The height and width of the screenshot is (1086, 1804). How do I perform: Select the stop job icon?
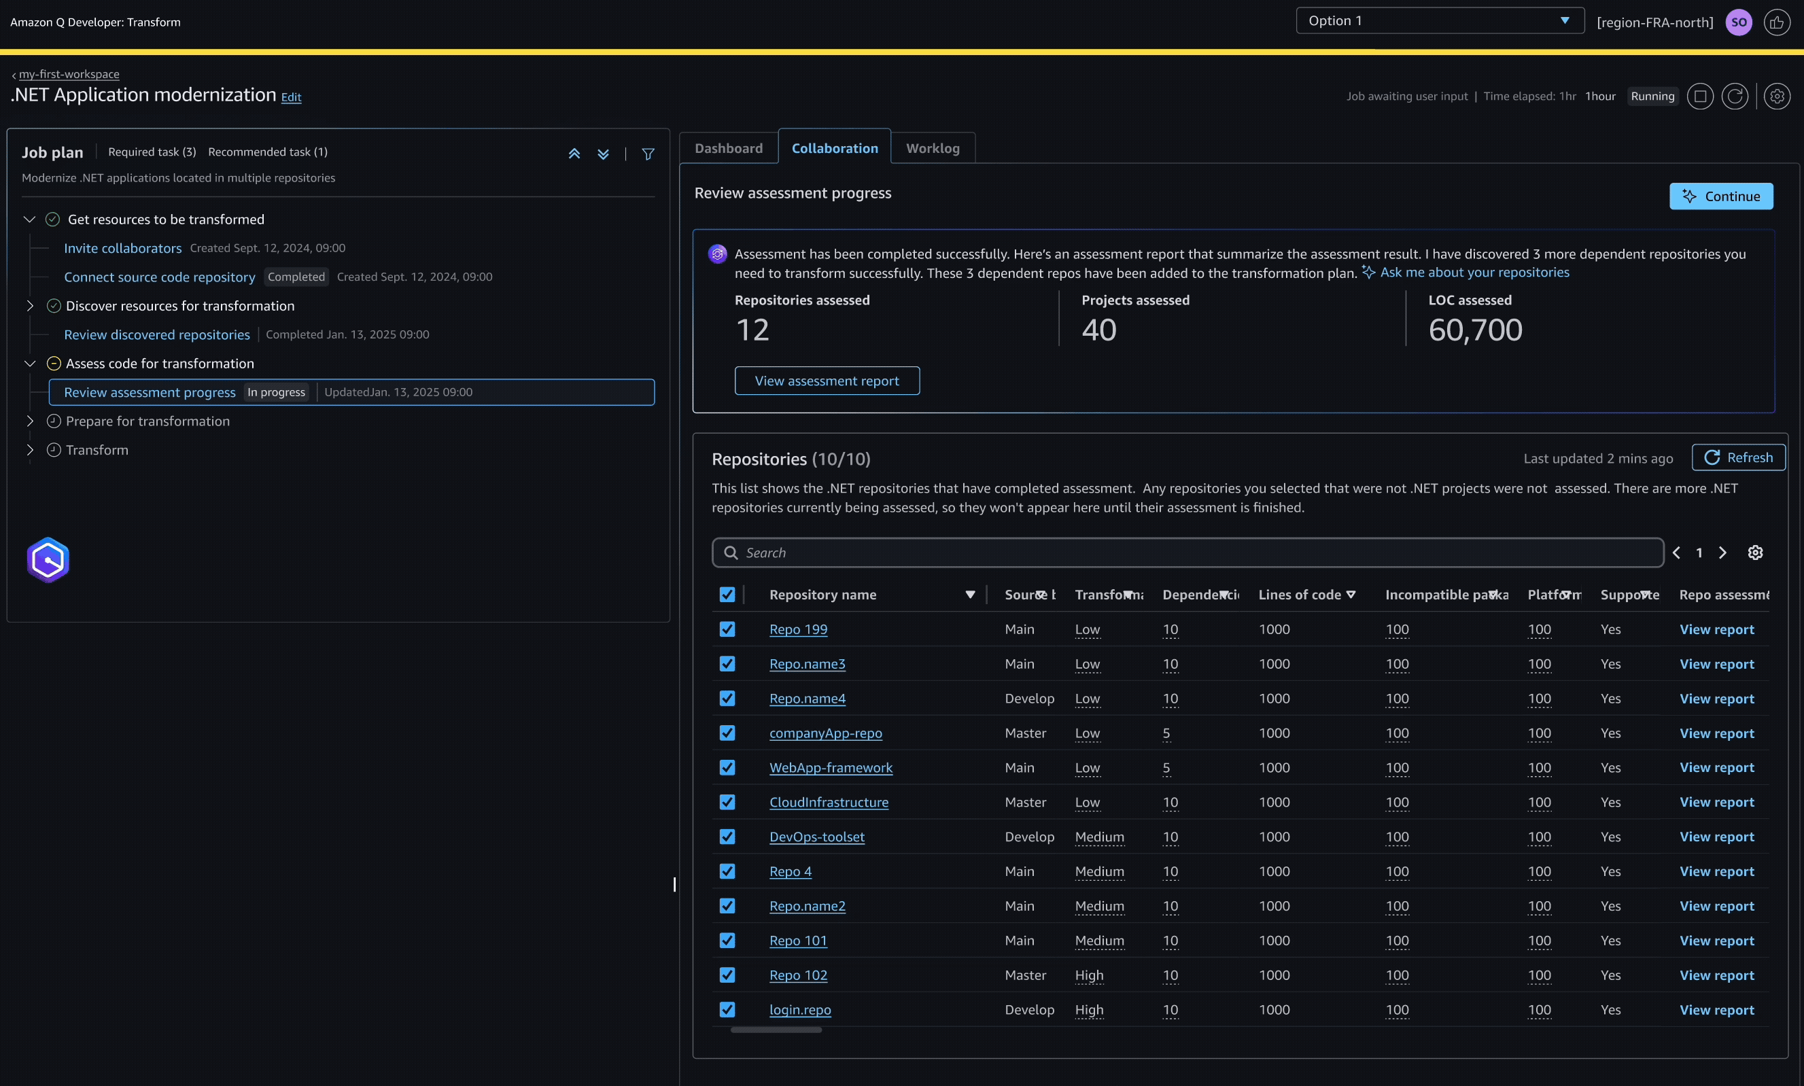coord(1700,96)
